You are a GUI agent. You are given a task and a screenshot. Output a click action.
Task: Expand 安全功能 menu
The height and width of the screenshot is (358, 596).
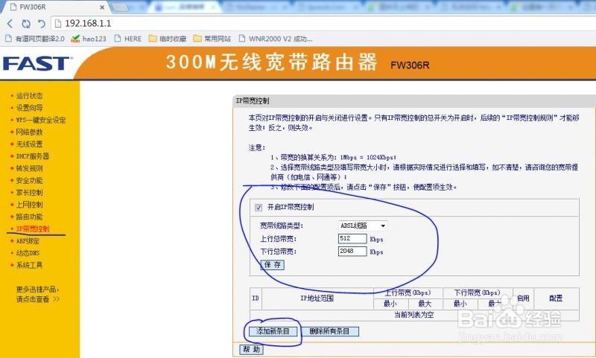[29, 180]
